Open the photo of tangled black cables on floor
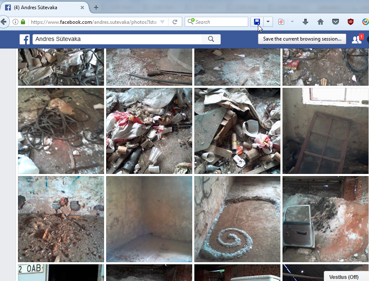Viewport: 369px width, 281px height. click(61, 131)
